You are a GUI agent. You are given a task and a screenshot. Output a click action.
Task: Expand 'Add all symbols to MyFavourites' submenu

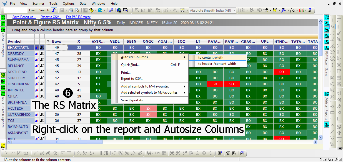tap(150, 86)
